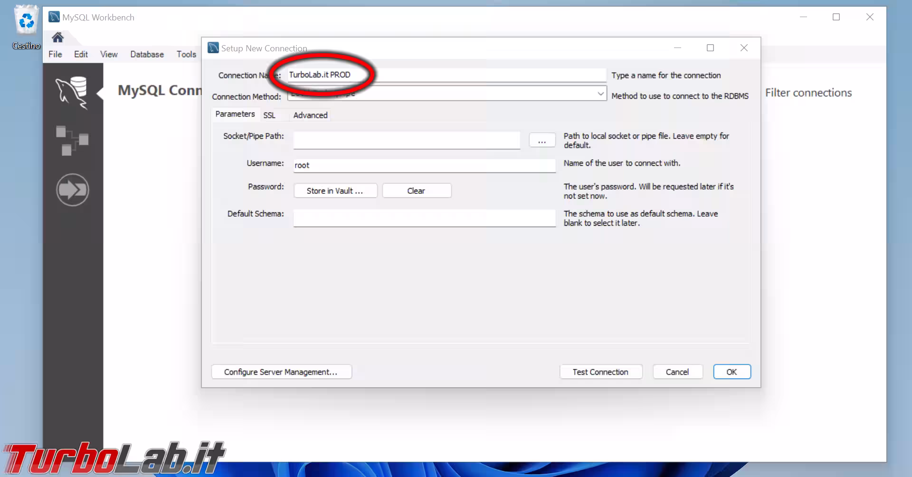Image resolution: width=912 pixels, height=477 pixels.
Task: Open the Cestino recycle bin on desktop
Action: coord(26,27)
